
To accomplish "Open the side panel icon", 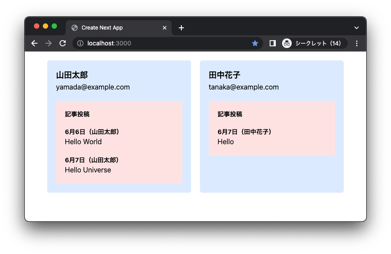I will click(273, 43).
